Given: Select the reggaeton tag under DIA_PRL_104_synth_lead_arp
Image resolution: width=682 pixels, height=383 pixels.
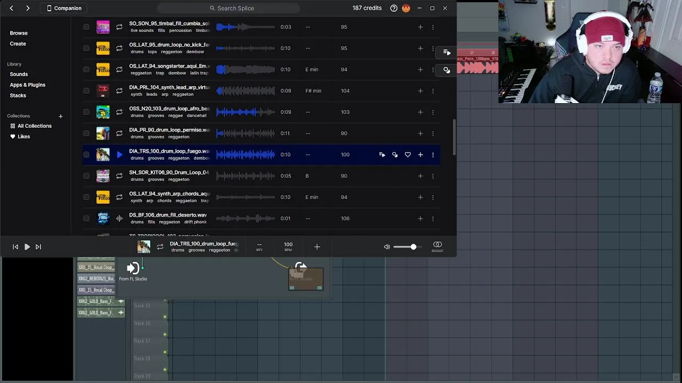Looking at the screenshot, I should click(x=183, y=94).
